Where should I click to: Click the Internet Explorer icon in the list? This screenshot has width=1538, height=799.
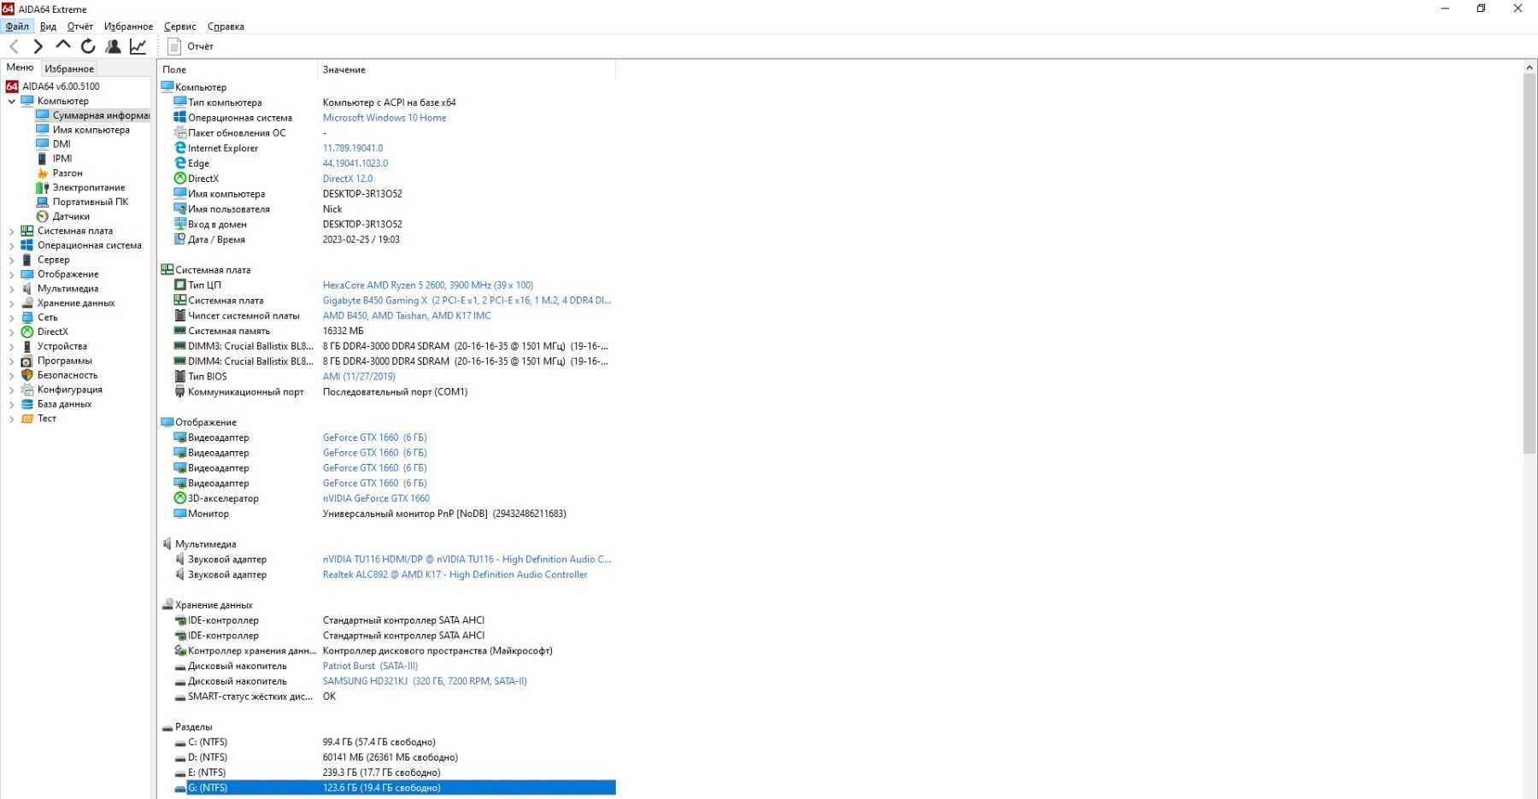tap(180, 148)
